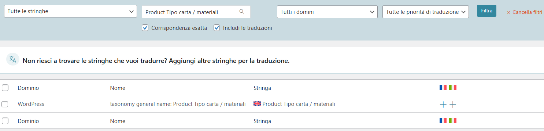This screenshot has width=544, height=131.
Task: Click the UK flag beside the string
Action: (x=257, y=104)
